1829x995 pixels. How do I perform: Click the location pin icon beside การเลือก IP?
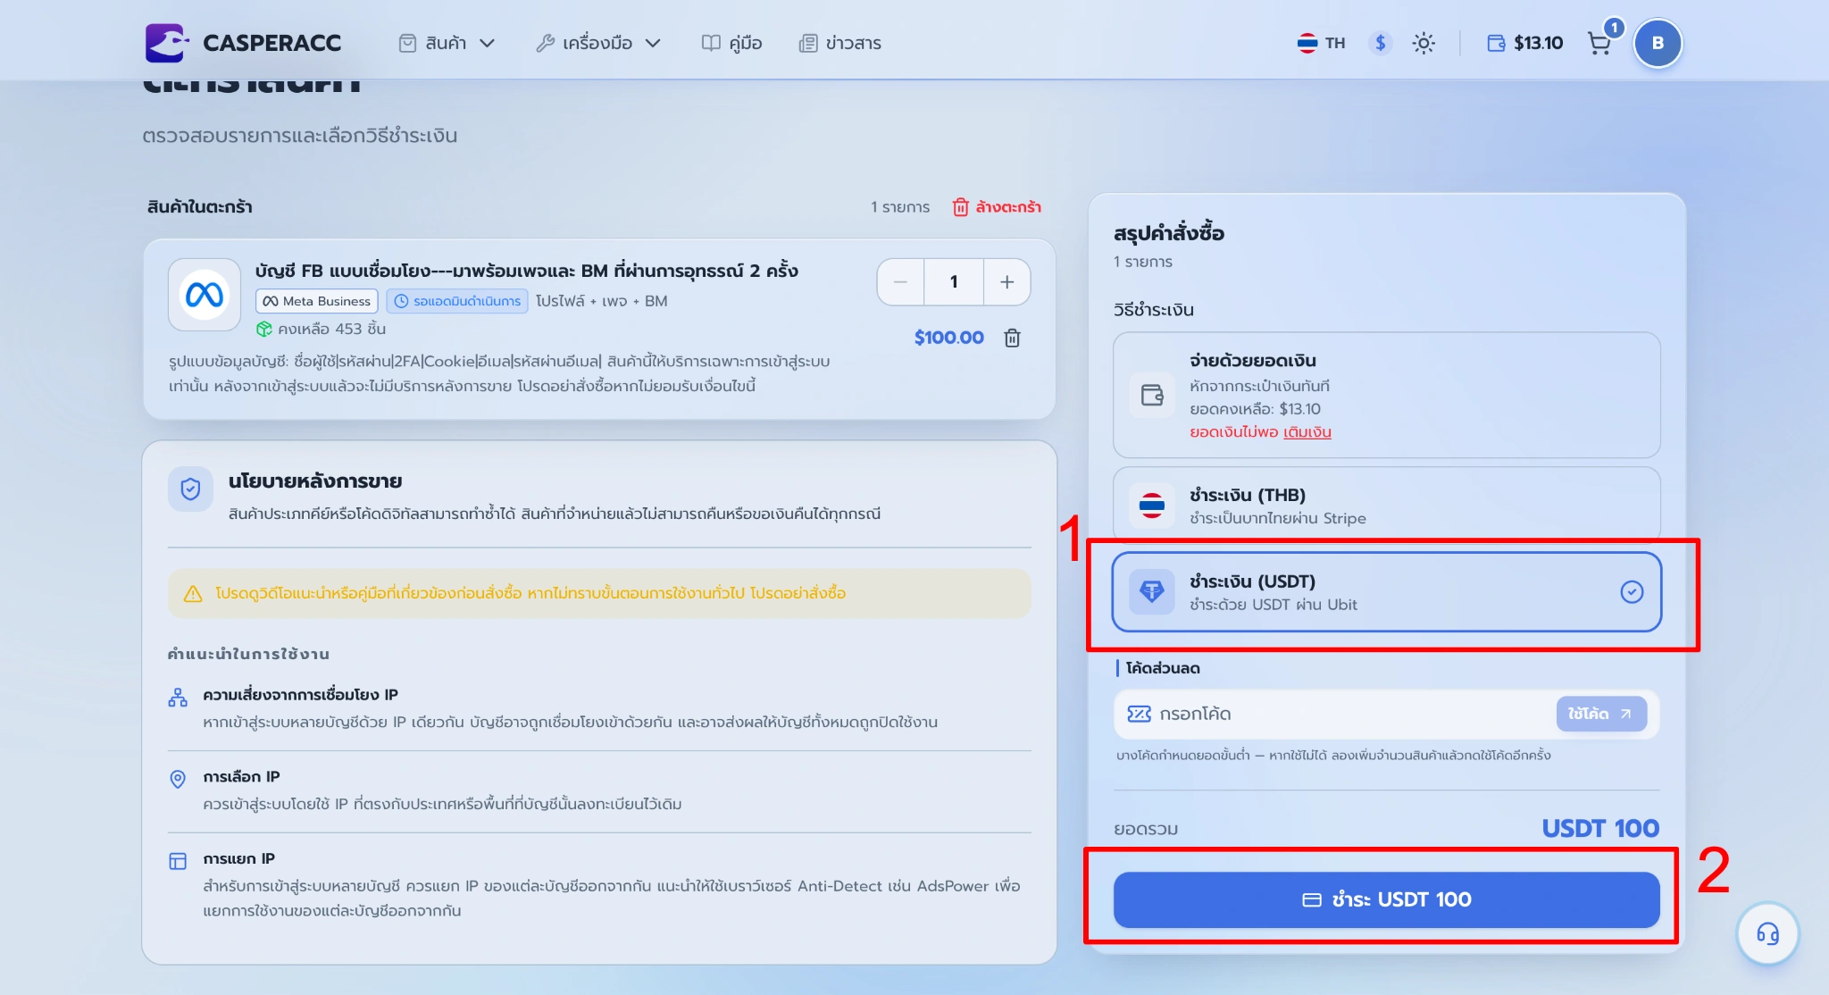pyautogui.click(x=178, y=779)
